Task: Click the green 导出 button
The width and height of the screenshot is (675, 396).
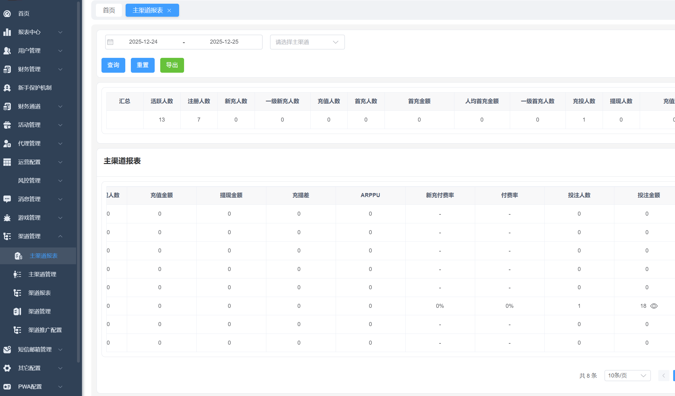Action: pos(172,65)
